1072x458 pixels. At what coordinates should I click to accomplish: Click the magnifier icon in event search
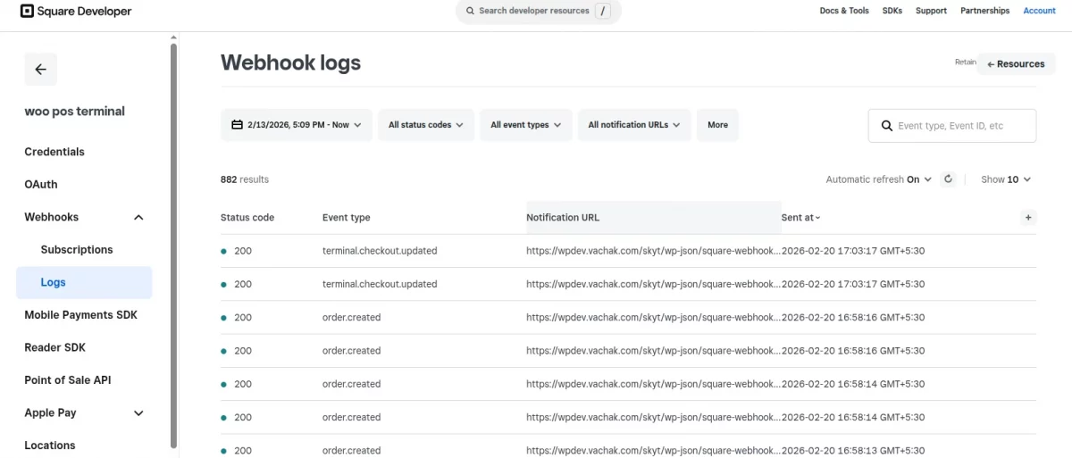[887, 126]
